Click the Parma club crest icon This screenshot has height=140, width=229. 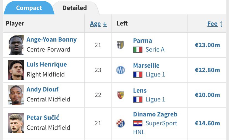coord(120,45)
